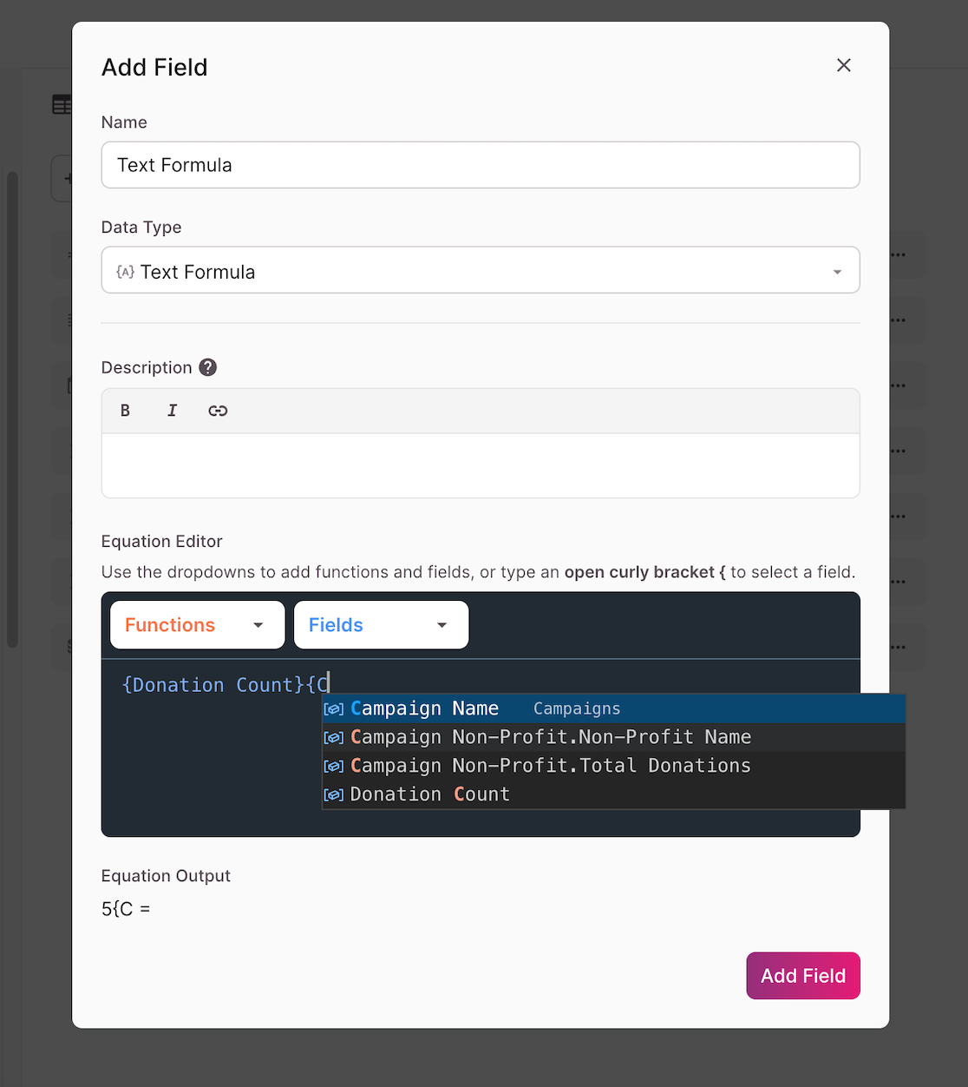
Task: Click the insert link icon above the description box
Action: point(218,410)
